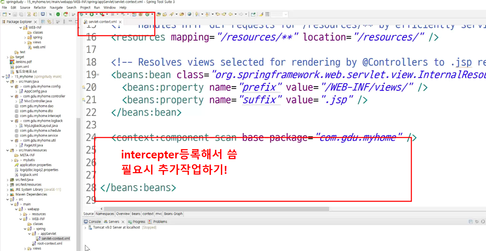Expand the Tomcat v9.0 Server entry
The width and height of the screenshot is (486, 251).
86,227
